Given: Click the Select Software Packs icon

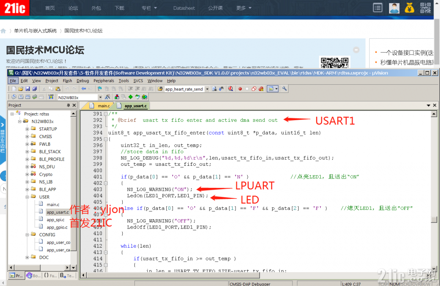Looking at the screenshot, I should coord(138,97).
